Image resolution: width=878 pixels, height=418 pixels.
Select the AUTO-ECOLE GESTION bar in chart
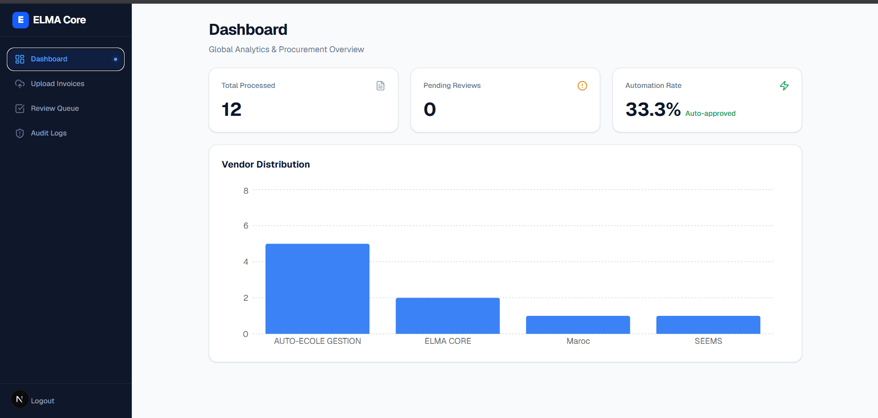tap(317, 289)
